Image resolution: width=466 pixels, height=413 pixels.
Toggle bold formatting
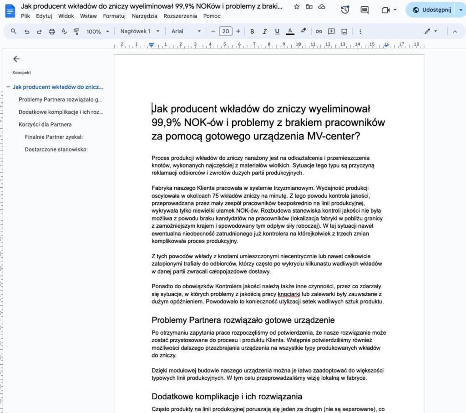coord(252,31)
